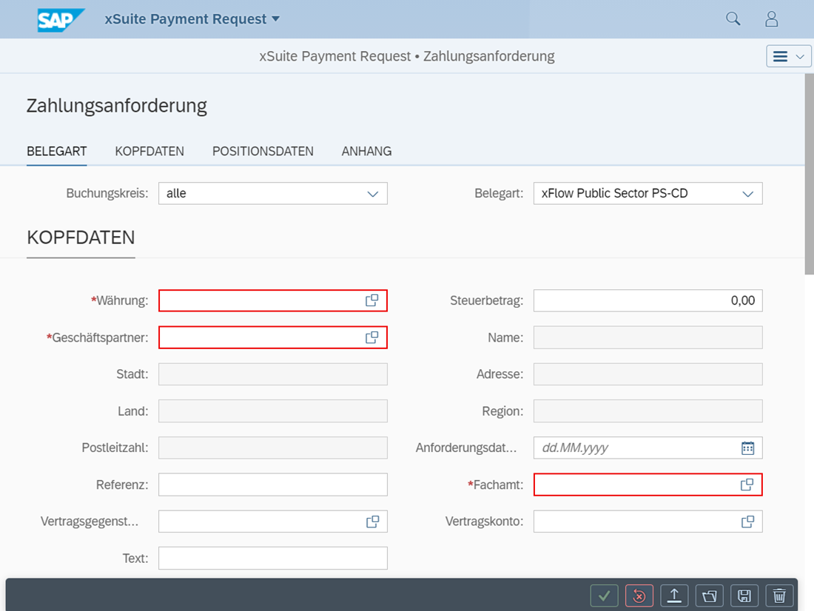This screenshot has height=611, width=814.
Task: Click the green checkmark confirm button
Action: pos(604,595)
